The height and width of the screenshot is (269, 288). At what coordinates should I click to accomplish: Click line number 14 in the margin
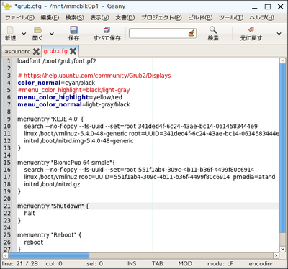point(7,155)
